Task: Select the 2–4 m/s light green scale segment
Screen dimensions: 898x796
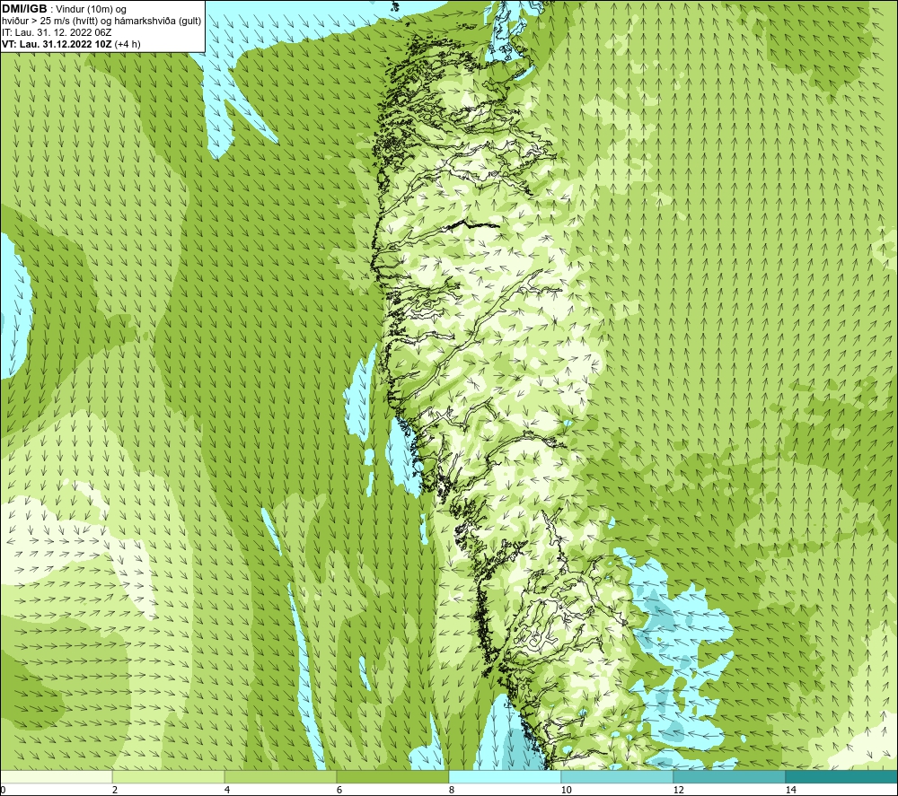Action: click(169, 776)
